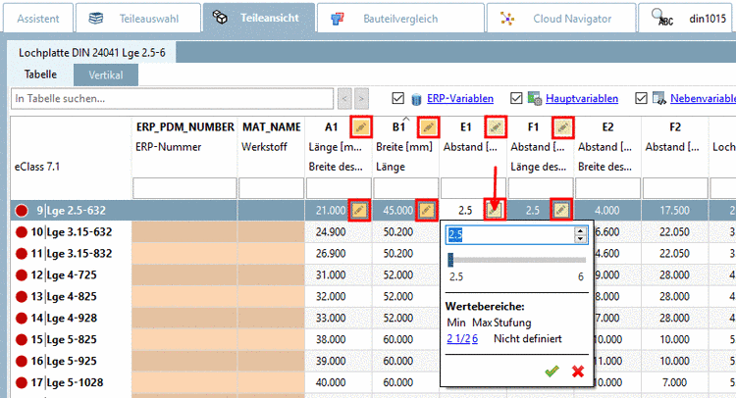Image resolution: width=736 pixels, height=398 pixels.
Task: Click red status dot of Lge 2.5-632
Action: coord(22,211)
